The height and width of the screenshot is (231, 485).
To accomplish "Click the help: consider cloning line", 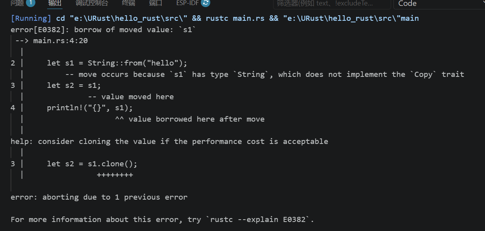I will (169, 142).
